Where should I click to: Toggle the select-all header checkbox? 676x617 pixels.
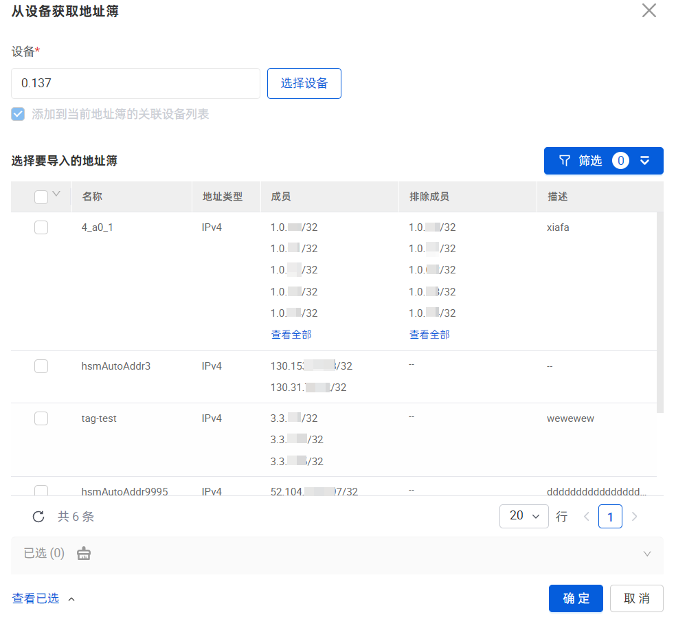tap(41, 197)
